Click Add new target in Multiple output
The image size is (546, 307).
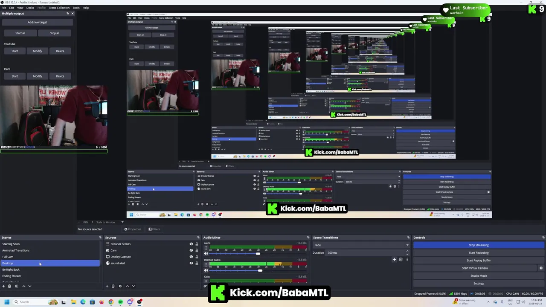click(38, 22)
